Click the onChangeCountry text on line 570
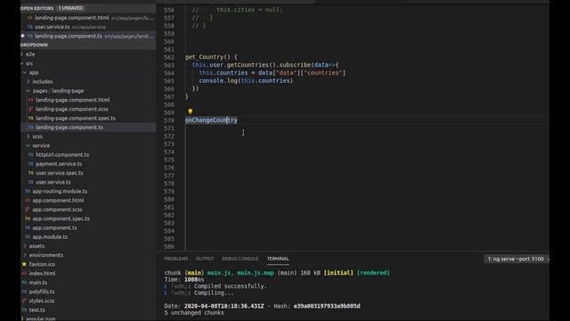 [211, 120]
